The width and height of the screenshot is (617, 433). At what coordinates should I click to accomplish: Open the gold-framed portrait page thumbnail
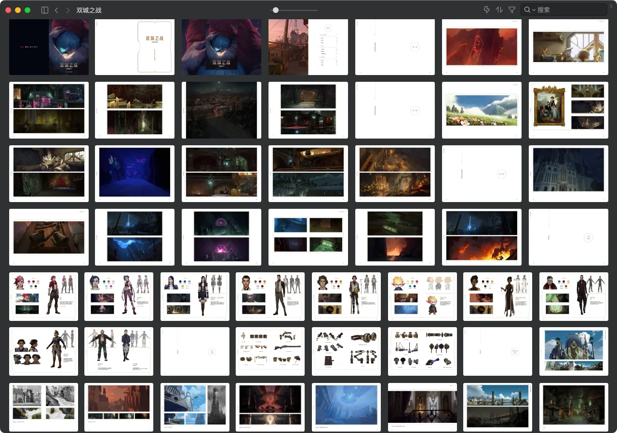coord(568,110)
